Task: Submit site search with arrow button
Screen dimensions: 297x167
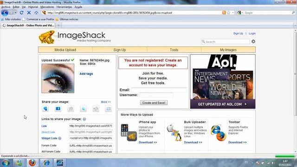Action: click(253, 41)
